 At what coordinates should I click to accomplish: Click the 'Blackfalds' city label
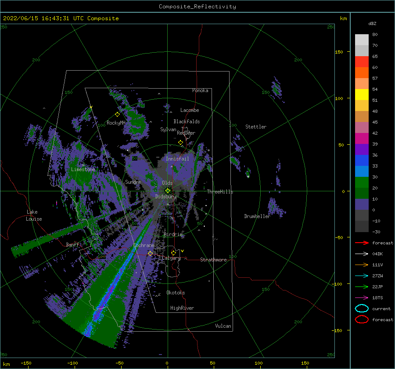[187, 122]
